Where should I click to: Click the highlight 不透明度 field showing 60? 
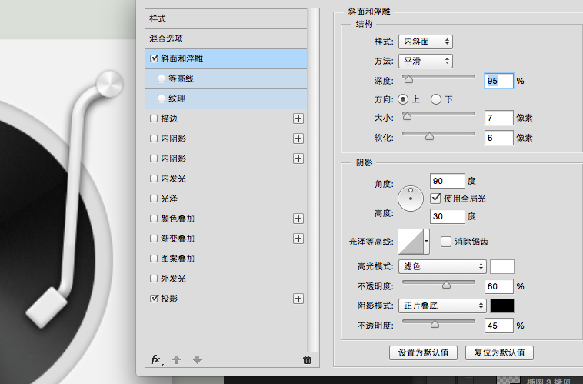click(x=499, y=286)
